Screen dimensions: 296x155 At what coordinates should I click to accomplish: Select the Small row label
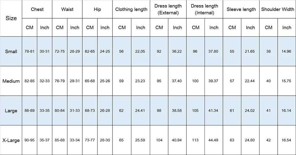(11, 51)
